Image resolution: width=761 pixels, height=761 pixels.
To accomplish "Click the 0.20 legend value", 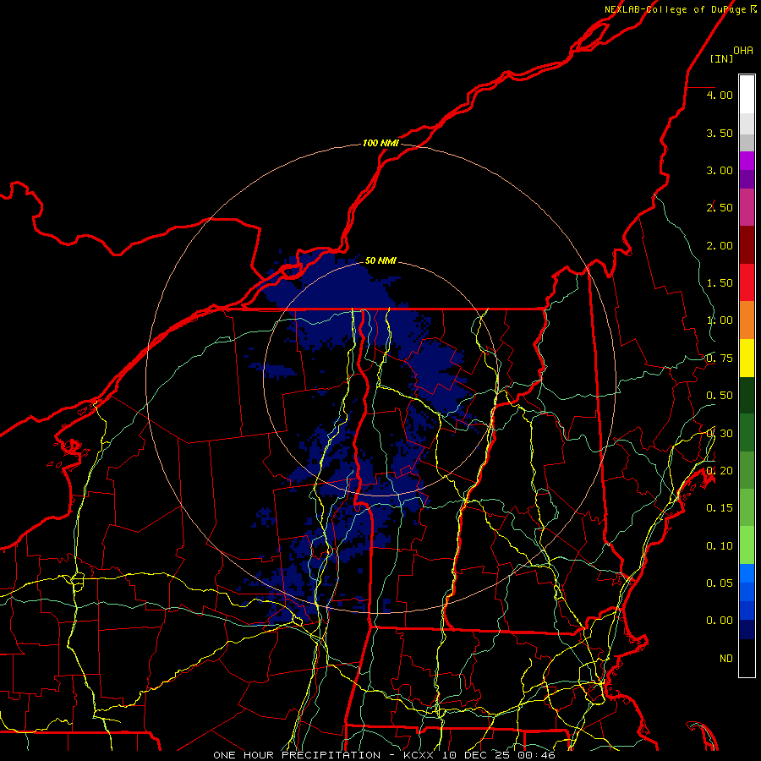I will (x=720, y=471).
